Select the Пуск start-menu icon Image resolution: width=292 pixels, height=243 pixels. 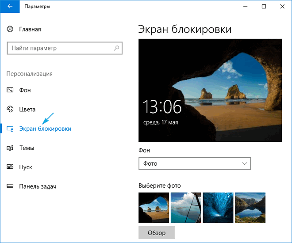pos(10,167)
